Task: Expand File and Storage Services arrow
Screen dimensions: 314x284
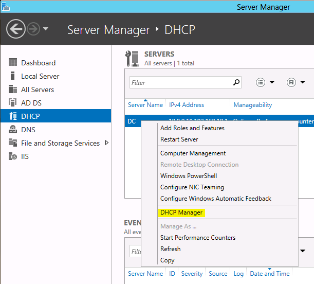Action: [x=106, y=143]
